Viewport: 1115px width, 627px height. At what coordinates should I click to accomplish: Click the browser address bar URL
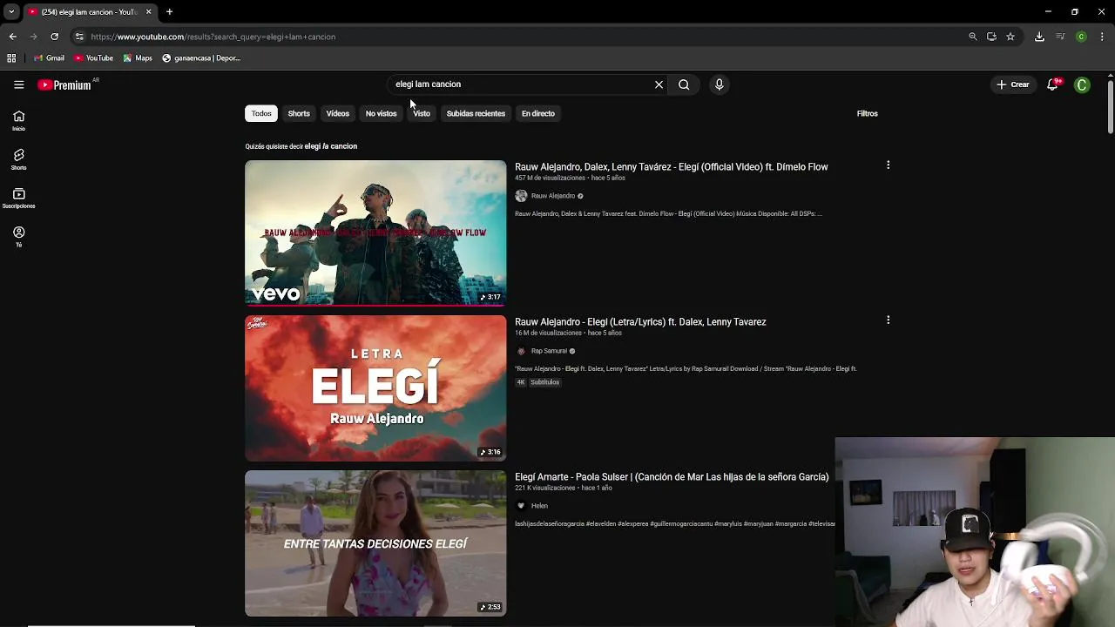coord(213,37)
